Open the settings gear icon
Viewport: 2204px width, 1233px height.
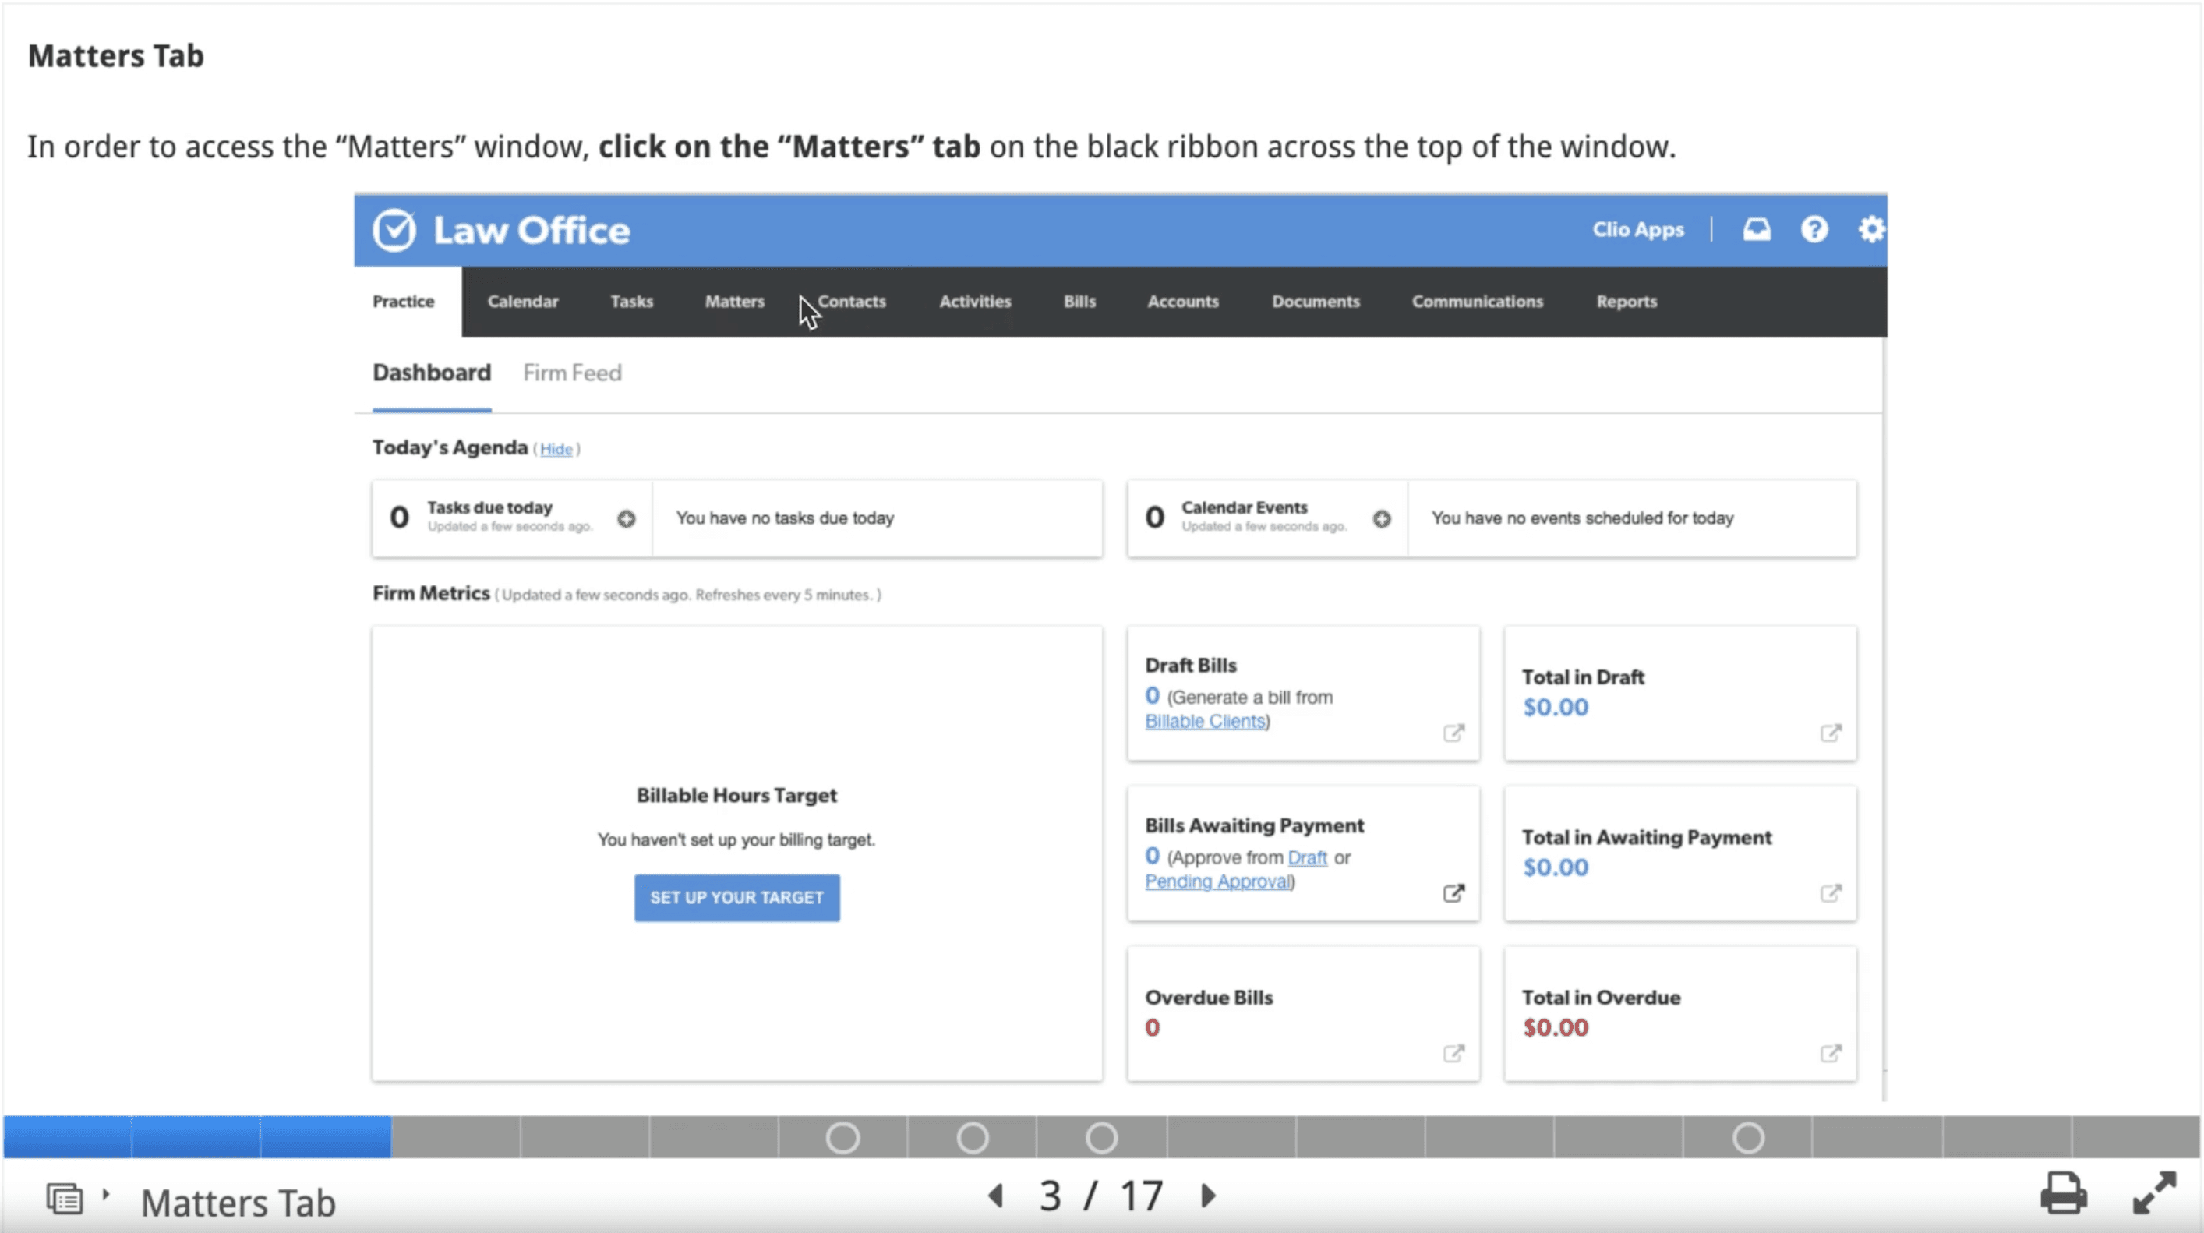(x=1870, y=229)
